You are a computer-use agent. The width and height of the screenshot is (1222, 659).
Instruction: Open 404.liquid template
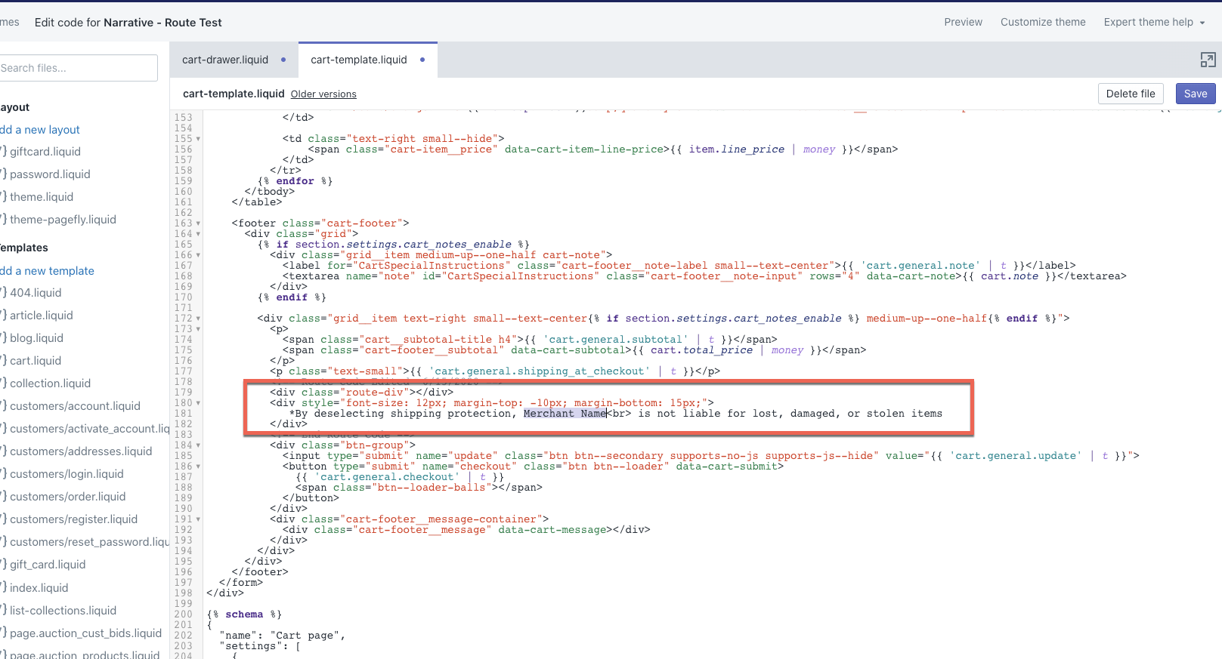click(36, 293)
